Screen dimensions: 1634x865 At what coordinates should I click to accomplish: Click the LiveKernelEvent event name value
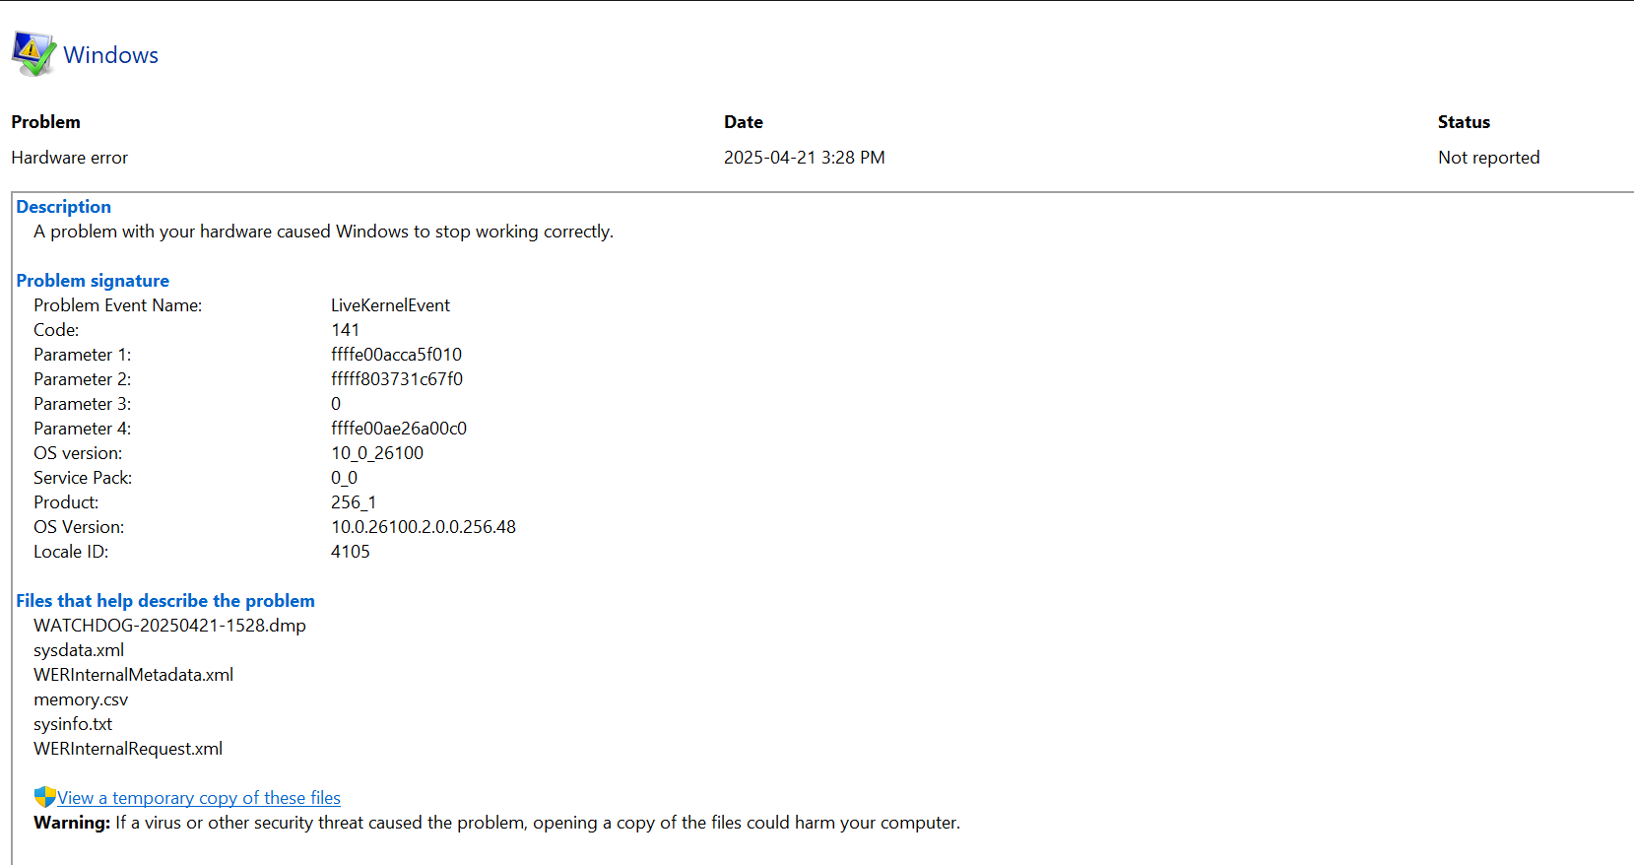pos(390,305)
